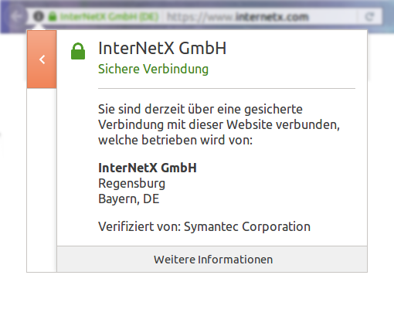Click the 'Bayern, DE' text
The height and width of the screenshot is (309, 394).
[x=129, y=199]
